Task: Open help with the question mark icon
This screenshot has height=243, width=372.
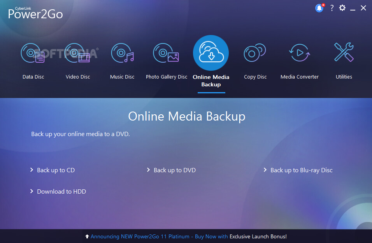Action: 332,8
